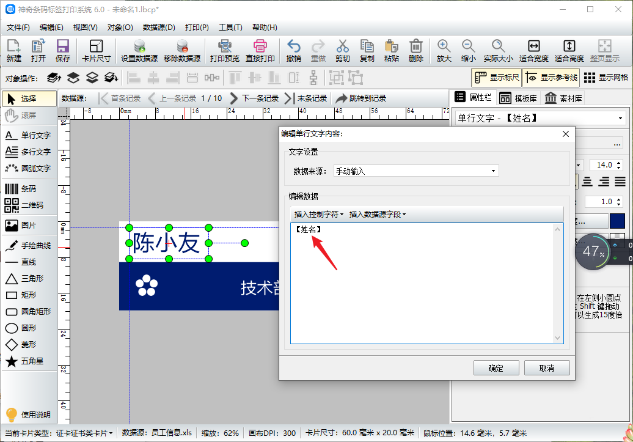Viewport: 633px width, 442px height.
Task: Click the 取消 button
Action: coord(546,368)
